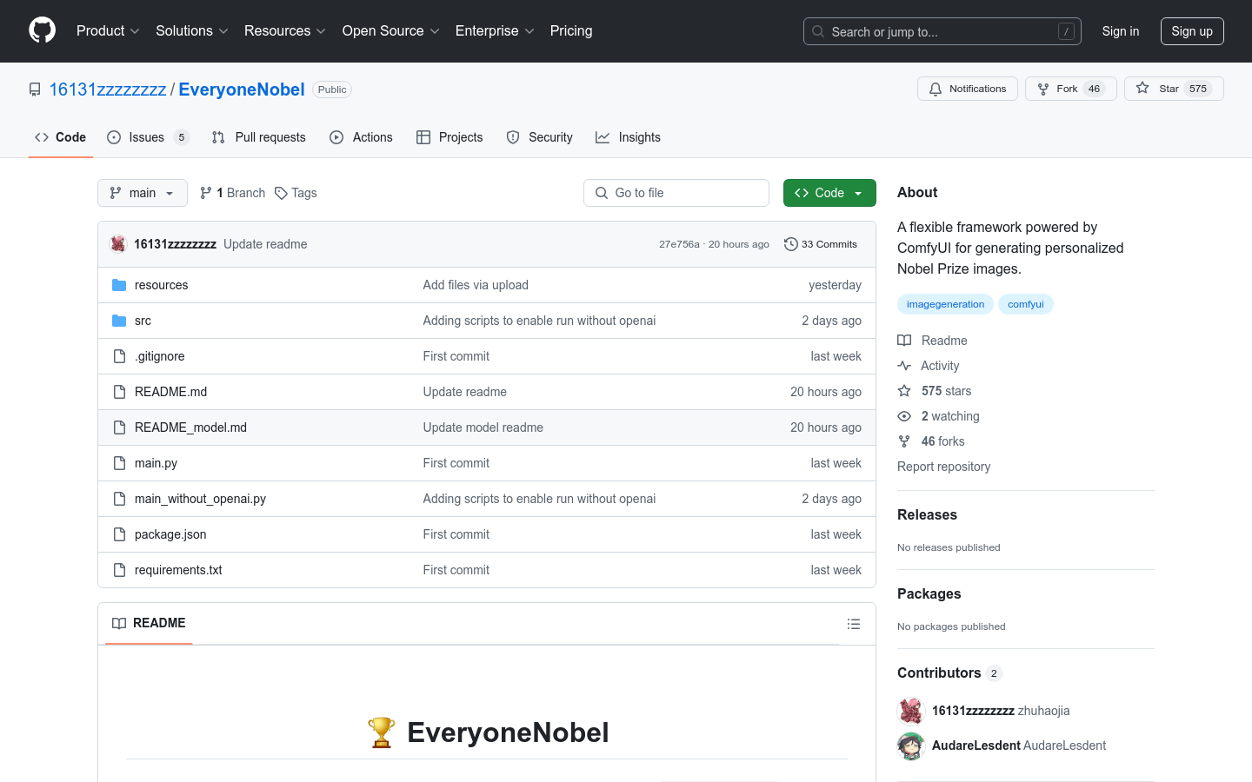This screenshot has width=1252, height=782.
Task: Click the forks icon in About sidebar
Action: (x=904, y=441)
